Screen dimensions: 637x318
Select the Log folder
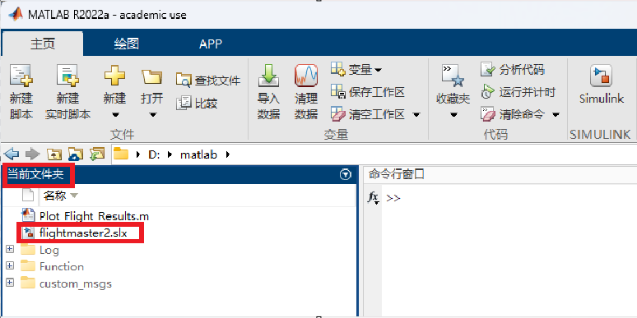click(x=49, y=251)
